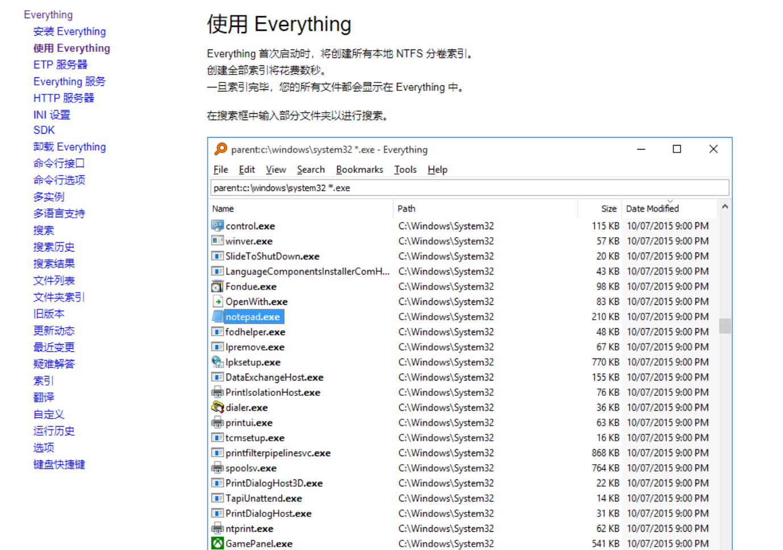Sort results by the Name column header

pyautogui.click(x=301, y=209)
